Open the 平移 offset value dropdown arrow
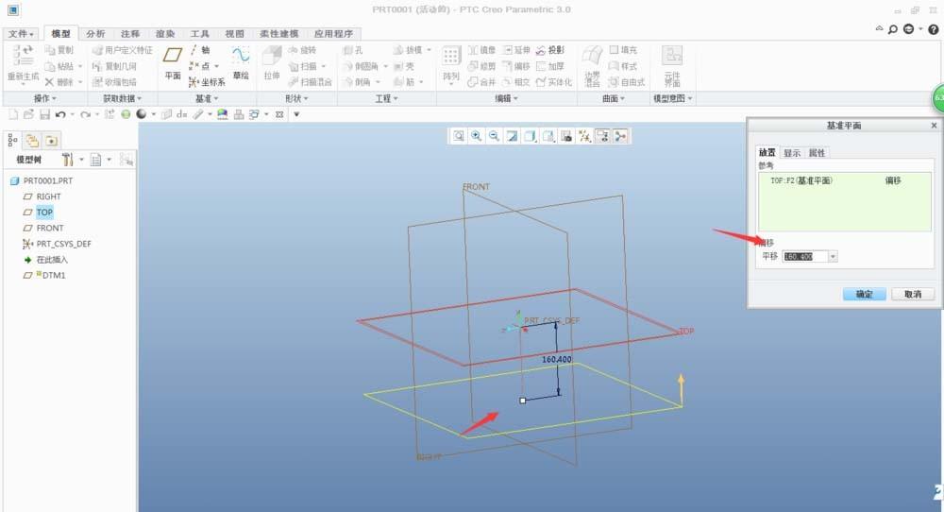 click(x=833, y=257)
